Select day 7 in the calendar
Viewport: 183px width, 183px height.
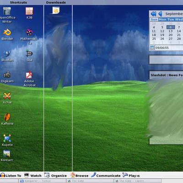pyautogui.click(x=179, y=27)
